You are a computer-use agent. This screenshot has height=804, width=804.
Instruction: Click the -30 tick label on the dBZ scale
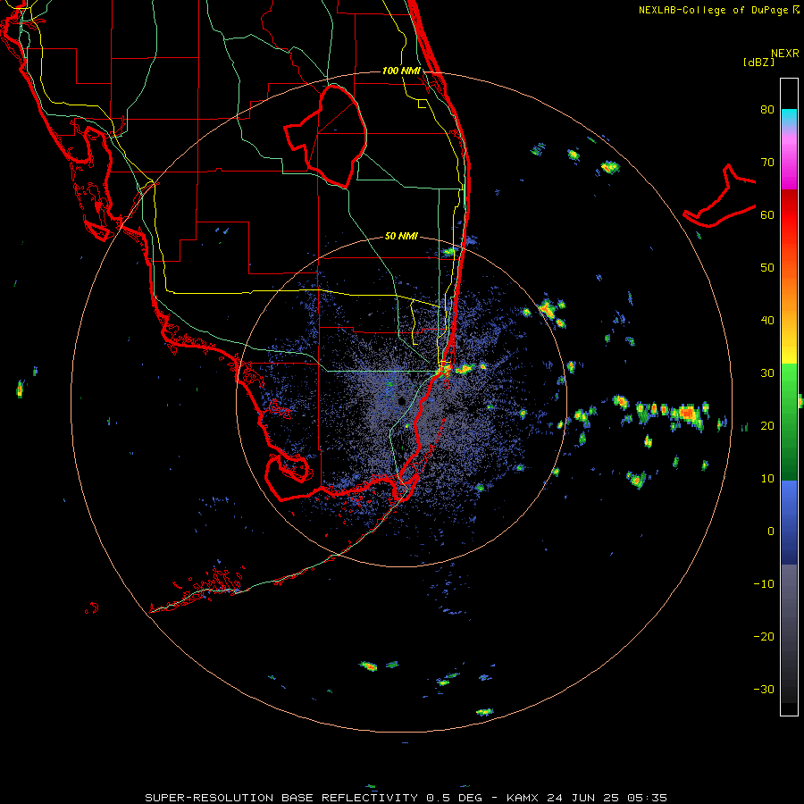pyautogui.click(x=764, y=689)
